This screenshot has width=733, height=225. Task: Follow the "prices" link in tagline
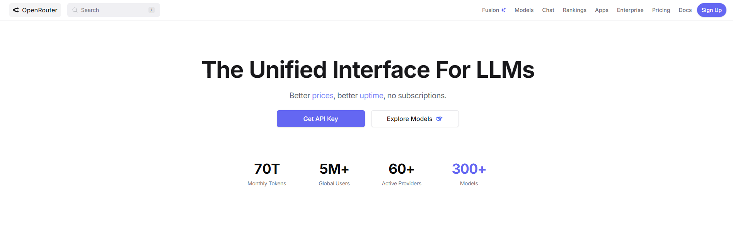pos(323,96)
